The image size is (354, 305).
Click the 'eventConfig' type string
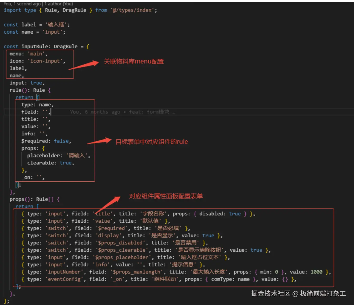pyautogui.click(x=64, y=279)
